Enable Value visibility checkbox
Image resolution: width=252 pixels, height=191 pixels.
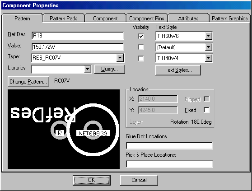click(141, 47)
